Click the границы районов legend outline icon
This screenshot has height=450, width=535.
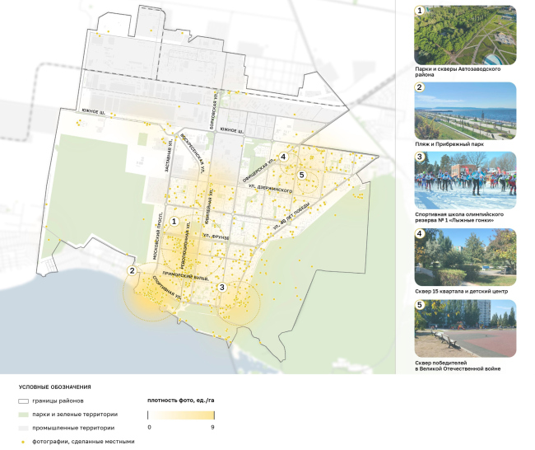pyautogui.click(x=22, y=401)
